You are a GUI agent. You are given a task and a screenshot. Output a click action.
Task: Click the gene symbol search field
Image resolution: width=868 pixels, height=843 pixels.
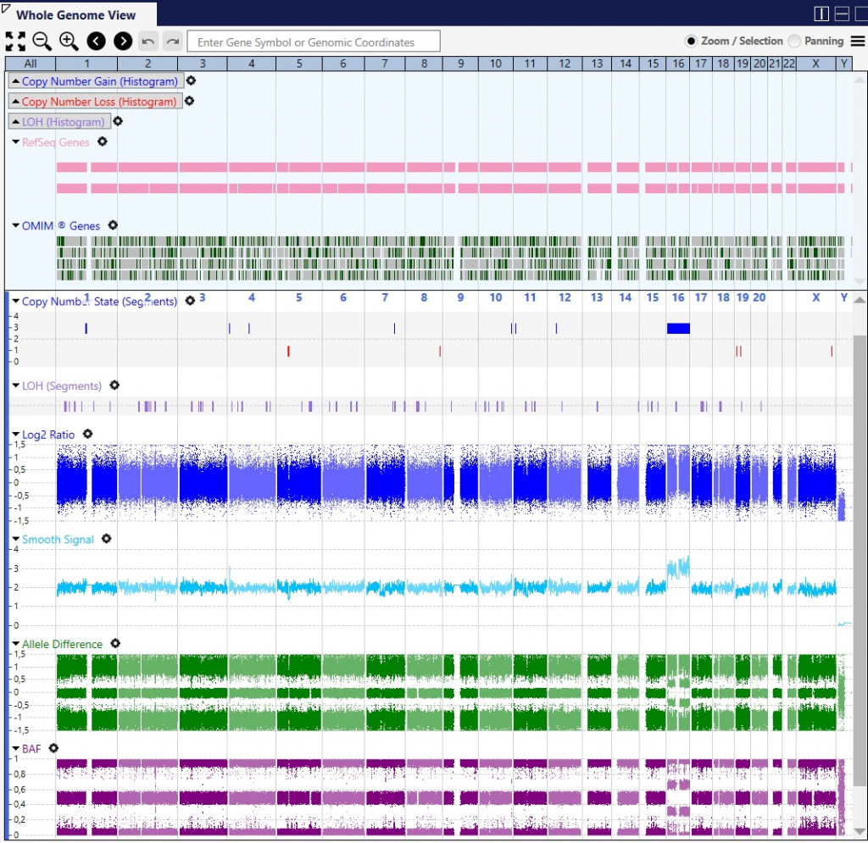314,42
